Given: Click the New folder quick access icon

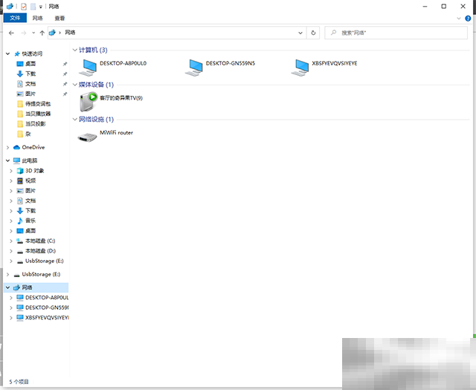Looking at the screenshot, I should click(33, 7).
